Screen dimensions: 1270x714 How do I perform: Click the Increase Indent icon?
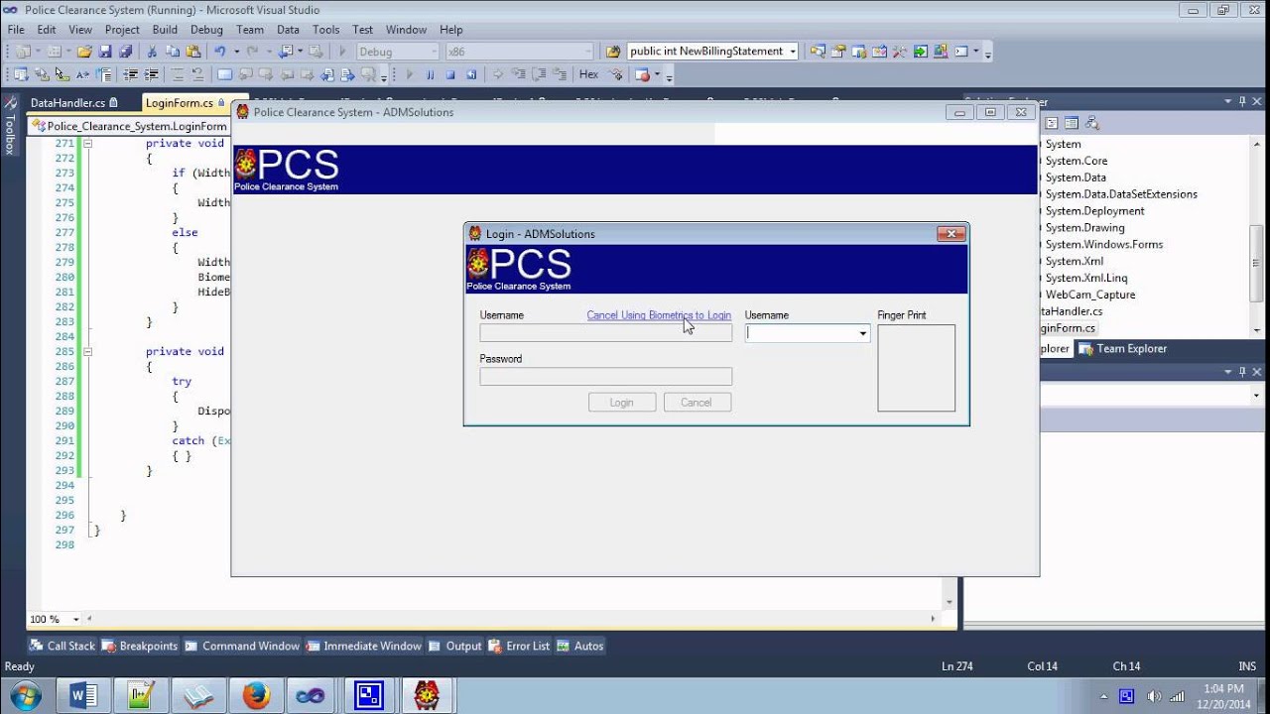click(151, 74)
